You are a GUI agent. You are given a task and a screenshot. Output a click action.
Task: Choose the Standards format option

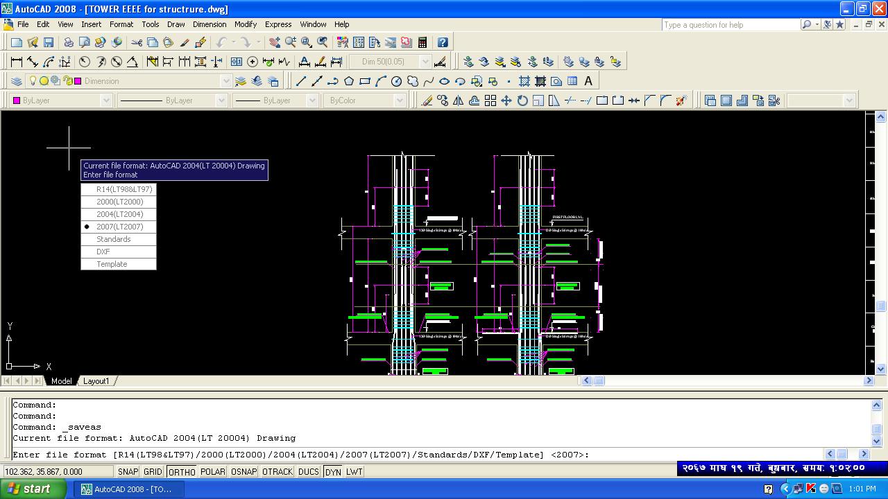119,239
